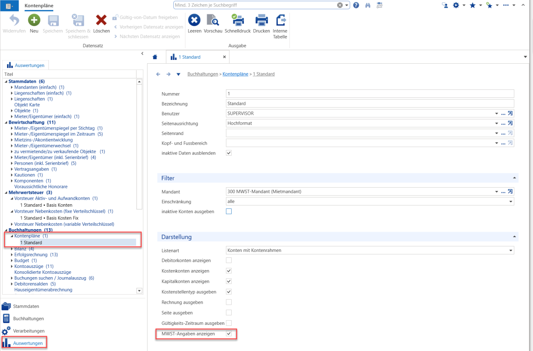Go to home tab icon
The image size is (533, 351).
[x=155, y=57]
